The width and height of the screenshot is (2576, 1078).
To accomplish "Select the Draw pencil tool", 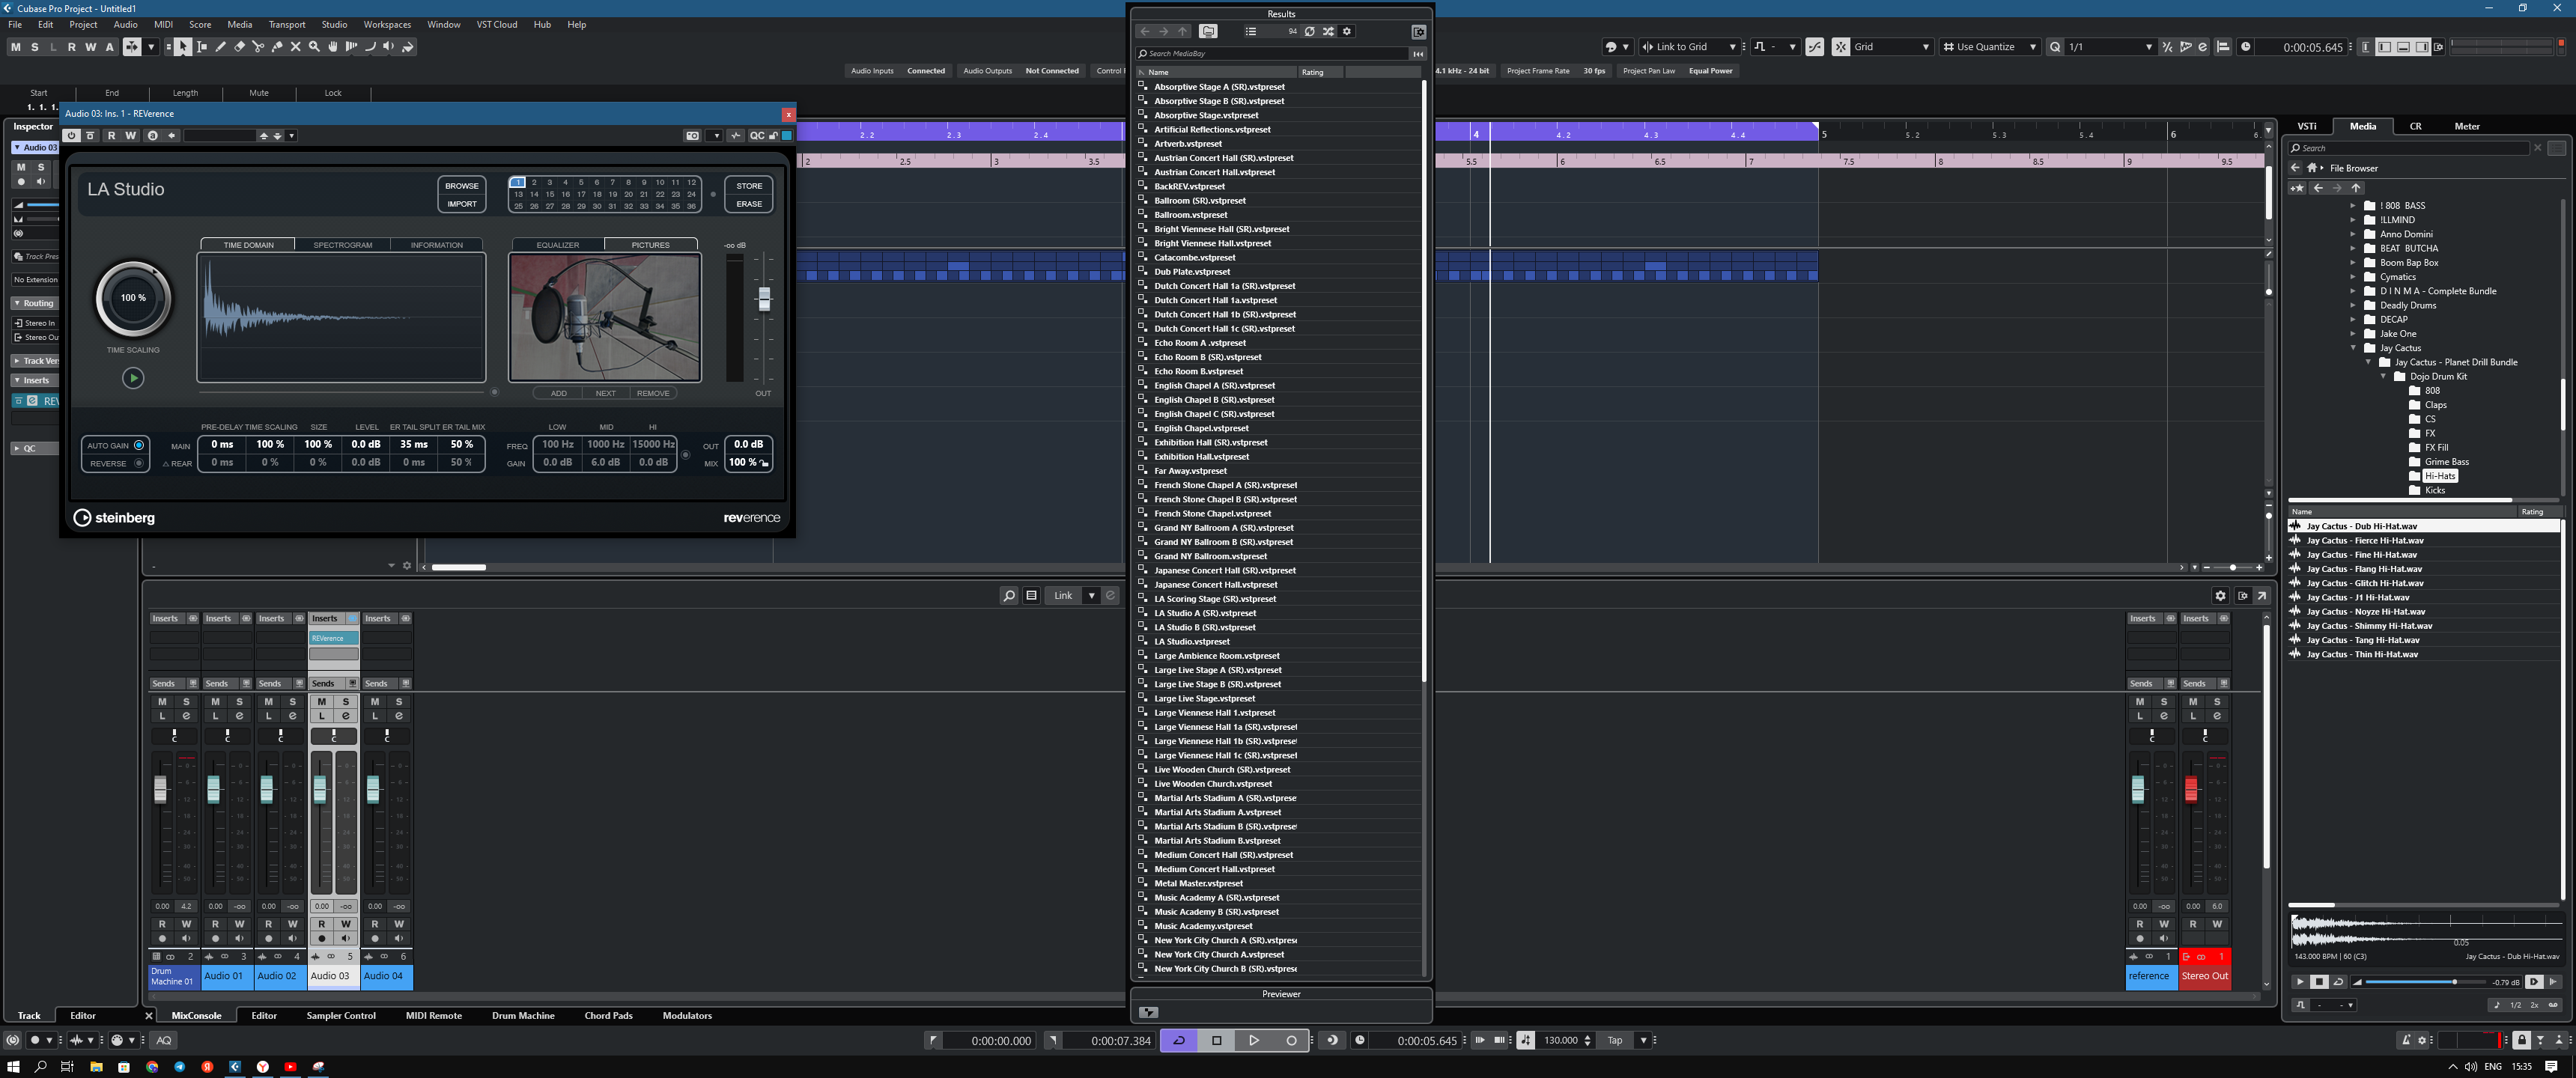I will coord(221,47).
